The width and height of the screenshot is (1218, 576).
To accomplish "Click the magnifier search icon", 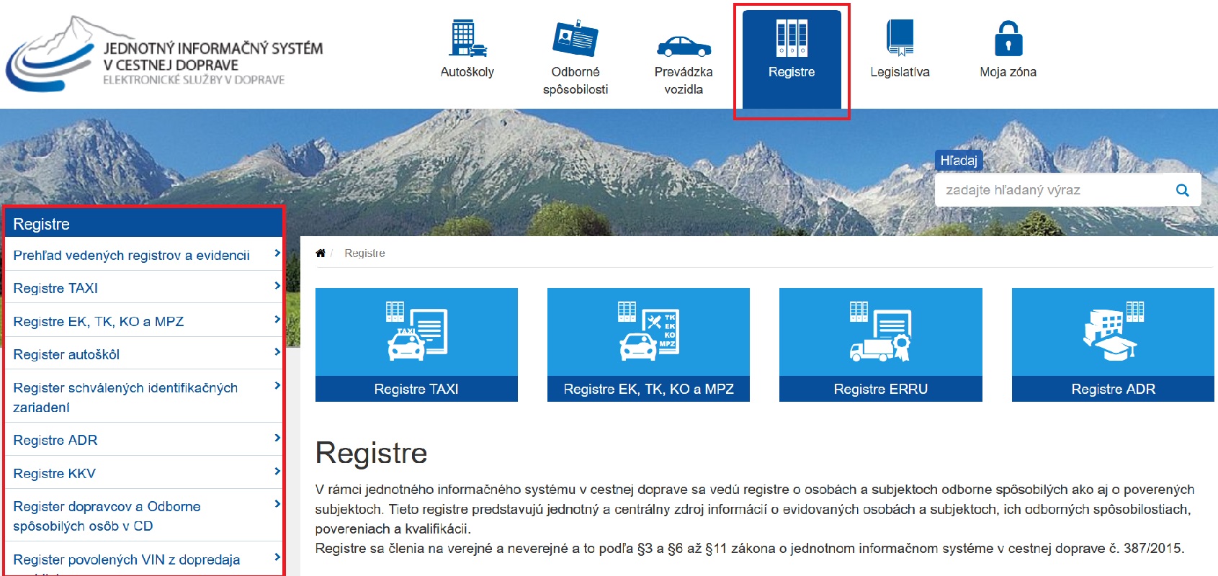I will [1182, 190].
